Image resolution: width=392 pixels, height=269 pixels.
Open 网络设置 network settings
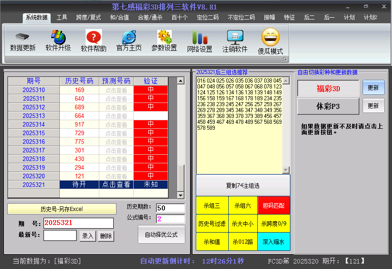[x=199, y=41]
